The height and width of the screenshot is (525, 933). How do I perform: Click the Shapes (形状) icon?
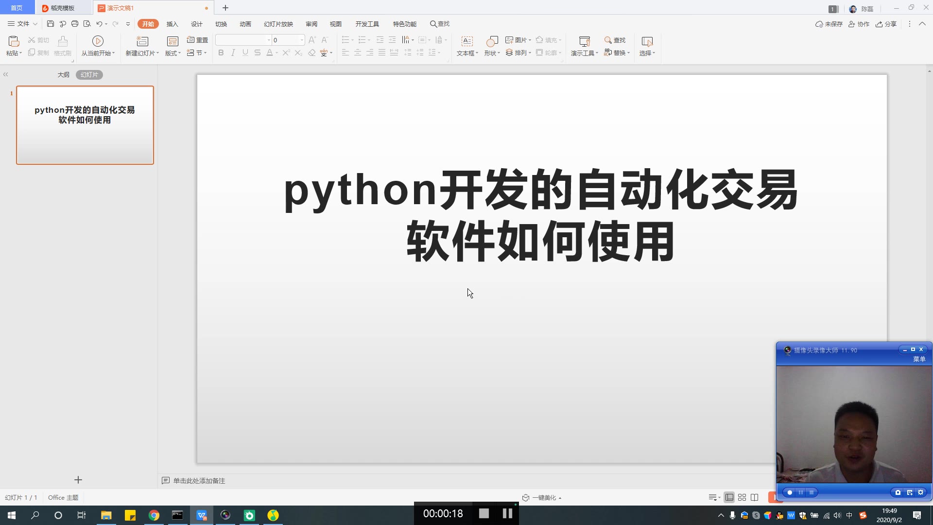tap(492, 41)
